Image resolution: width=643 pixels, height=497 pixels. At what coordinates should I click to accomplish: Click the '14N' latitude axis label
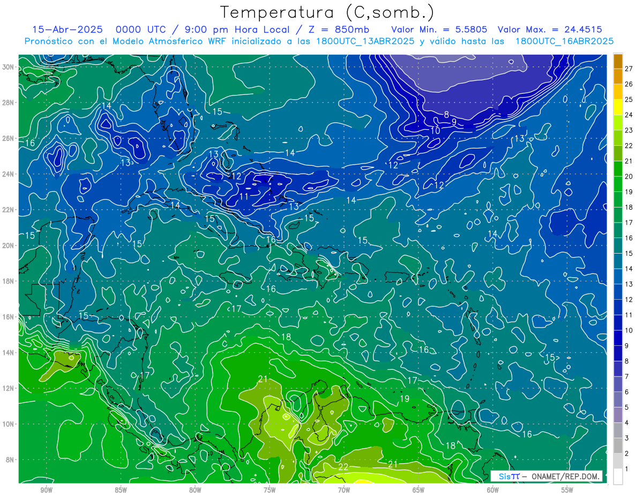[x=9, y=352]
